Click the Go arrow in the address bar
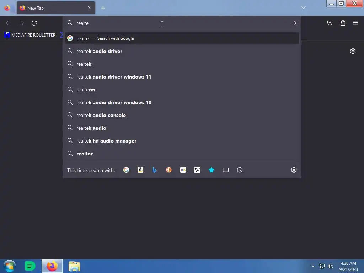 pyautogui.click(x=294, y=23)
